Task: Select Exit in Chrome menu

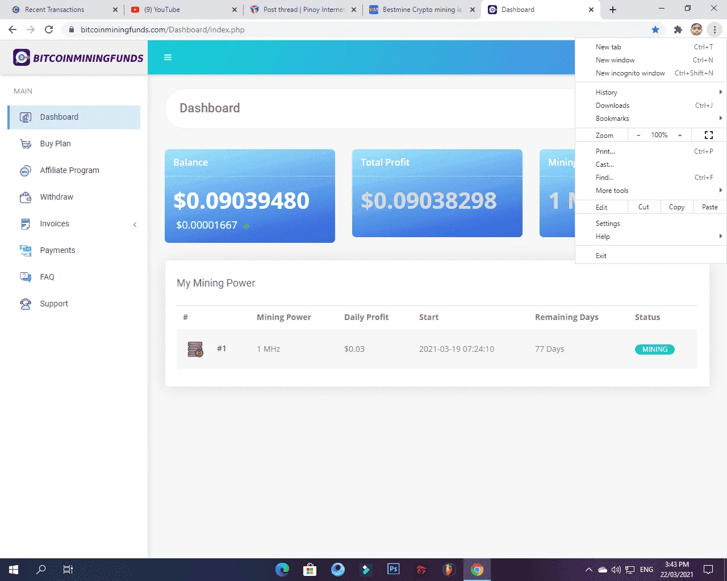Action: pos(651,256)
